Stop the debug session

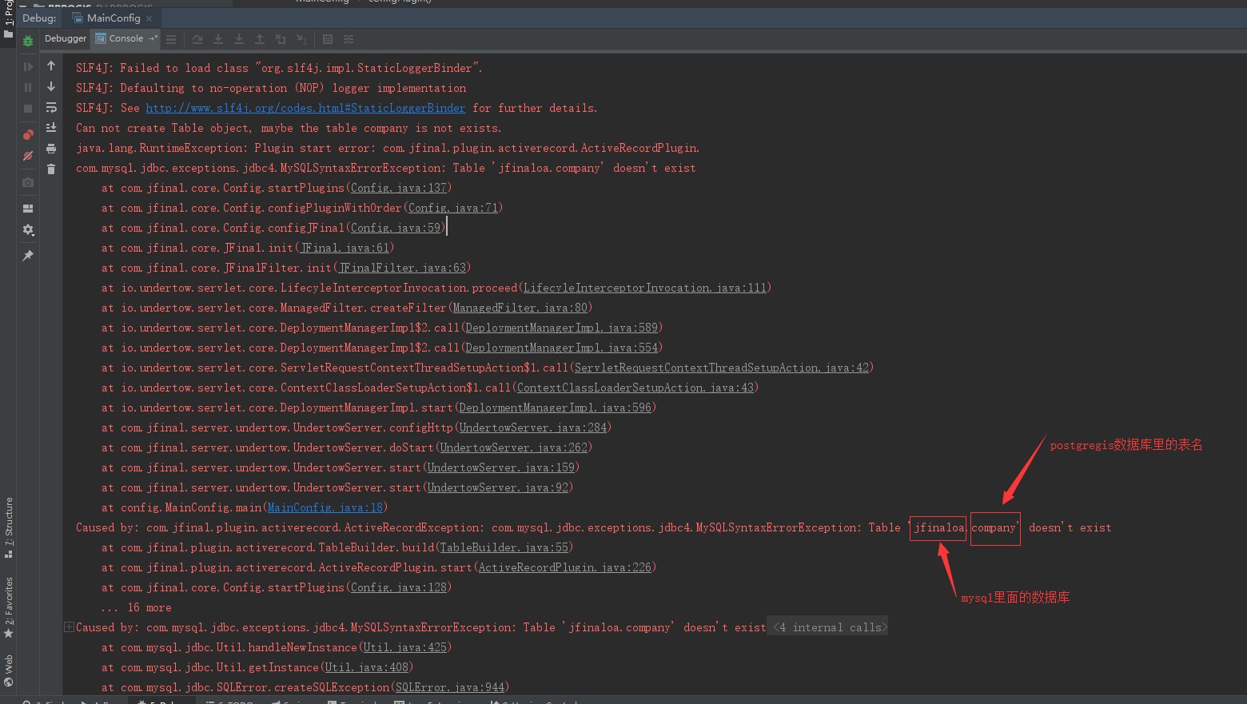[x=28, y=108]
